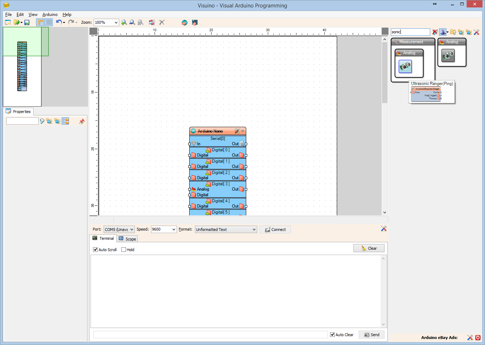
Task: Toggle the ruler display button
Action: coord(40,22)
